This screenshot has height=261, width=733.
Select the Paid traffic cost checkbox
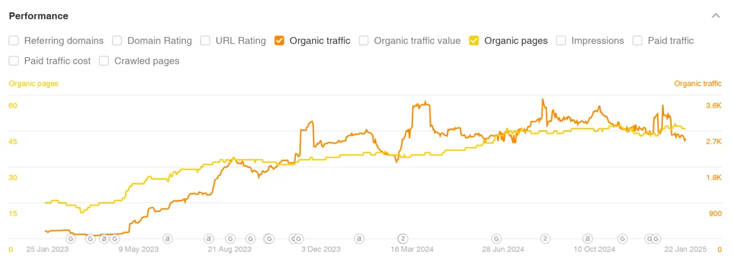click(13, 61)
